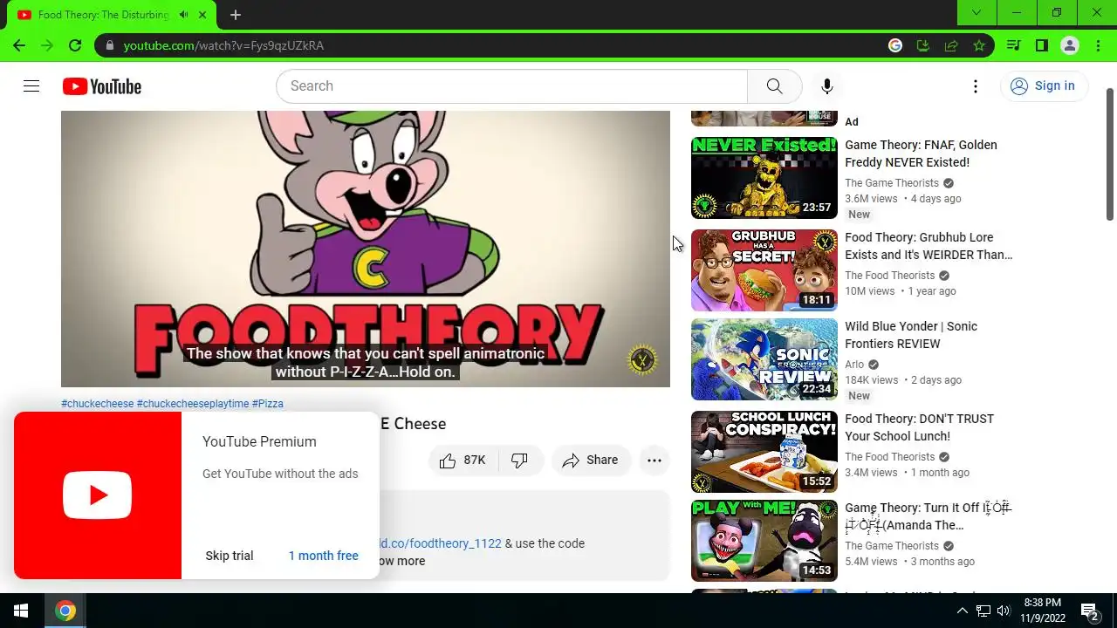The height and width of the screenshot is (628, 1117).
Task: Show hidden system tray icons
Action: 962,611
